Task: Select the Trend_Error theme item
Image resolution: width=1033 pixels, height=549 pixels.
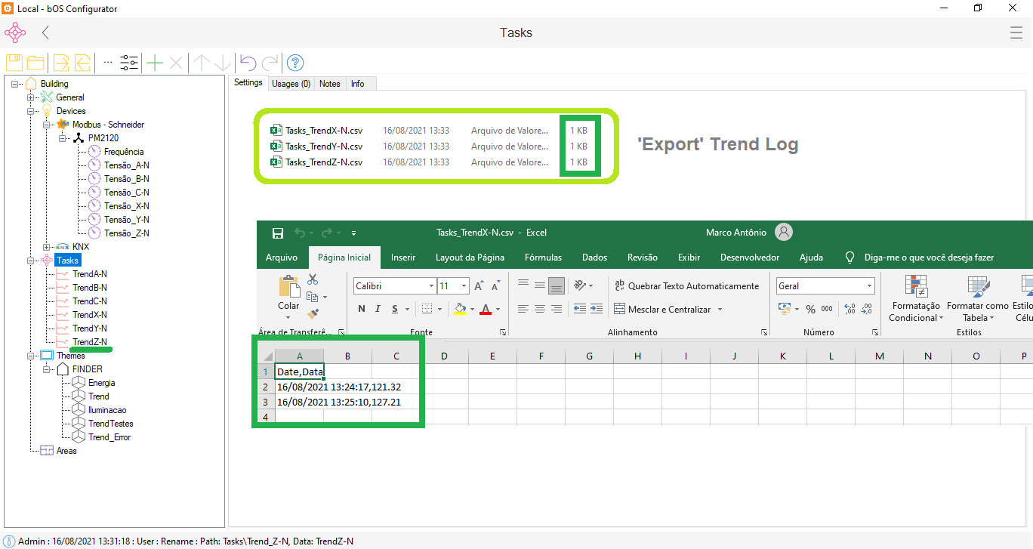Action: [x=109, y=437]
